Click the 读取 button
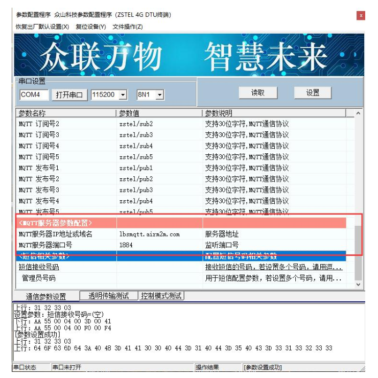The width and height of the screenshot is (378, 378). coord(258,93)
